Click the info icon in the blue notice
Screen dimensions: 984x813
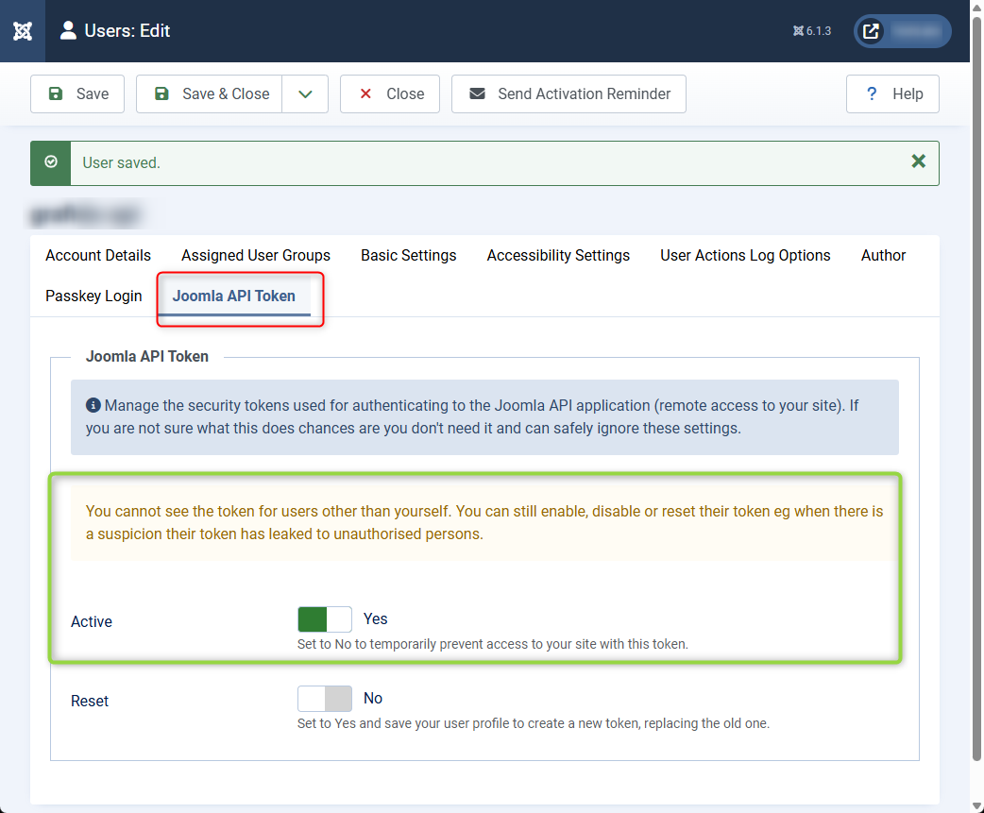[x=93, y=405]
